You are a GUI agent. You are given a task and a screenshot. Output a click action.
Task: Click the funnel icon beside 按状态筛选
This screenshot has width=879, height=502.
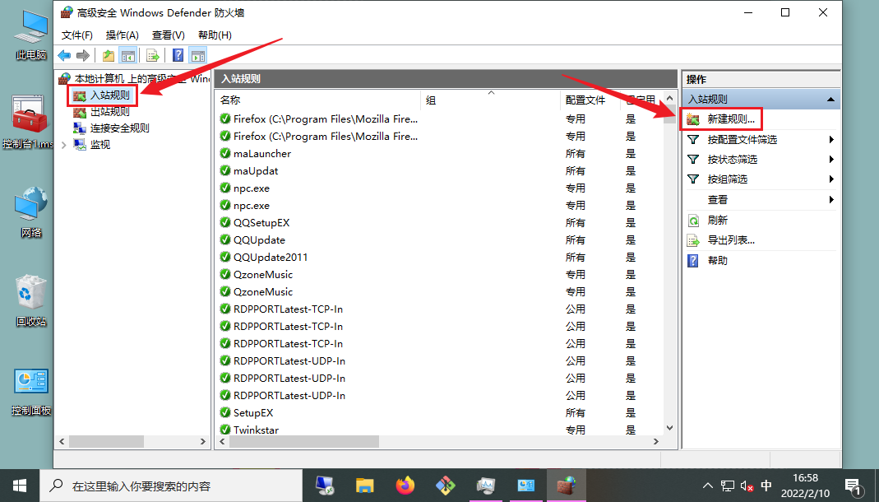pos(693,160)
